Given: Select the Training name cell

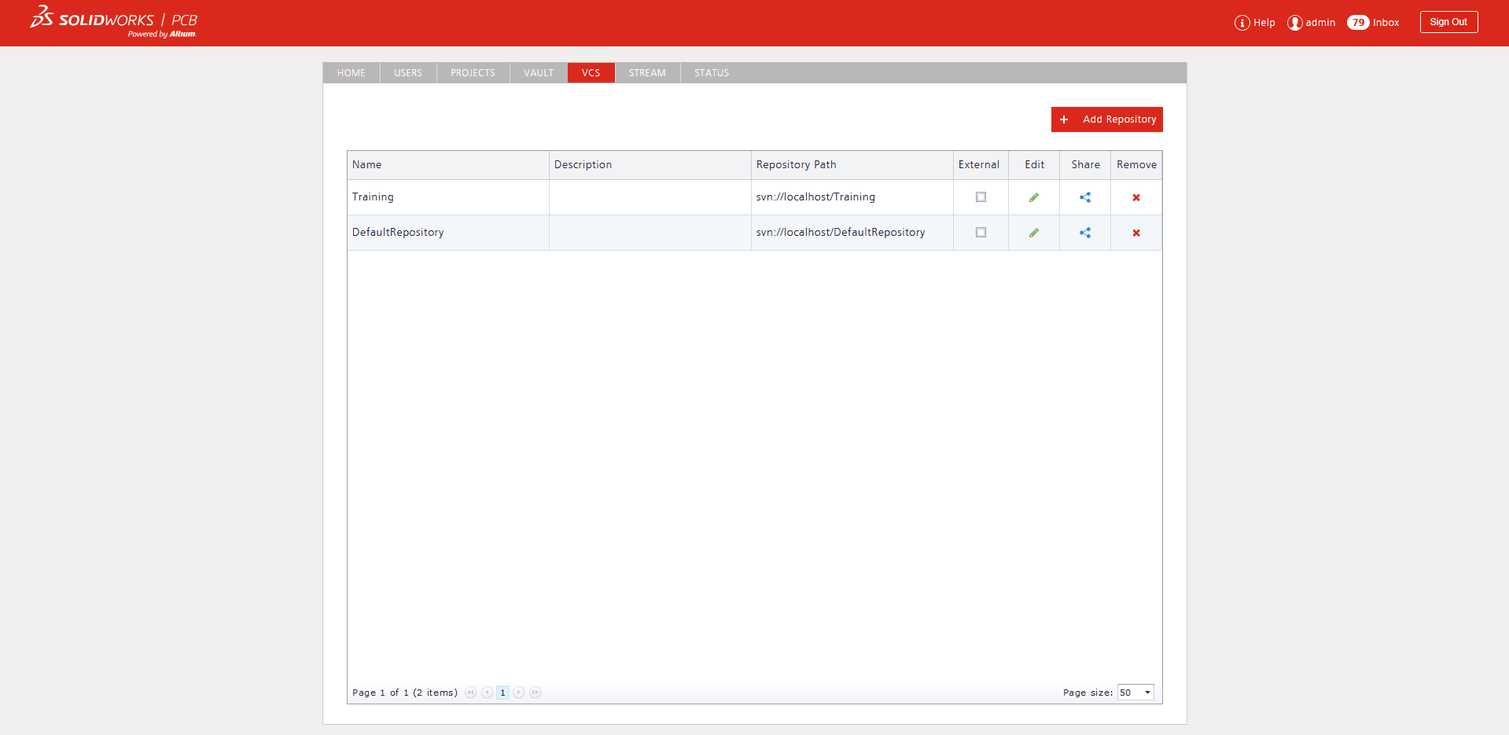Looking at the screenshot, I should coord(448,197).
